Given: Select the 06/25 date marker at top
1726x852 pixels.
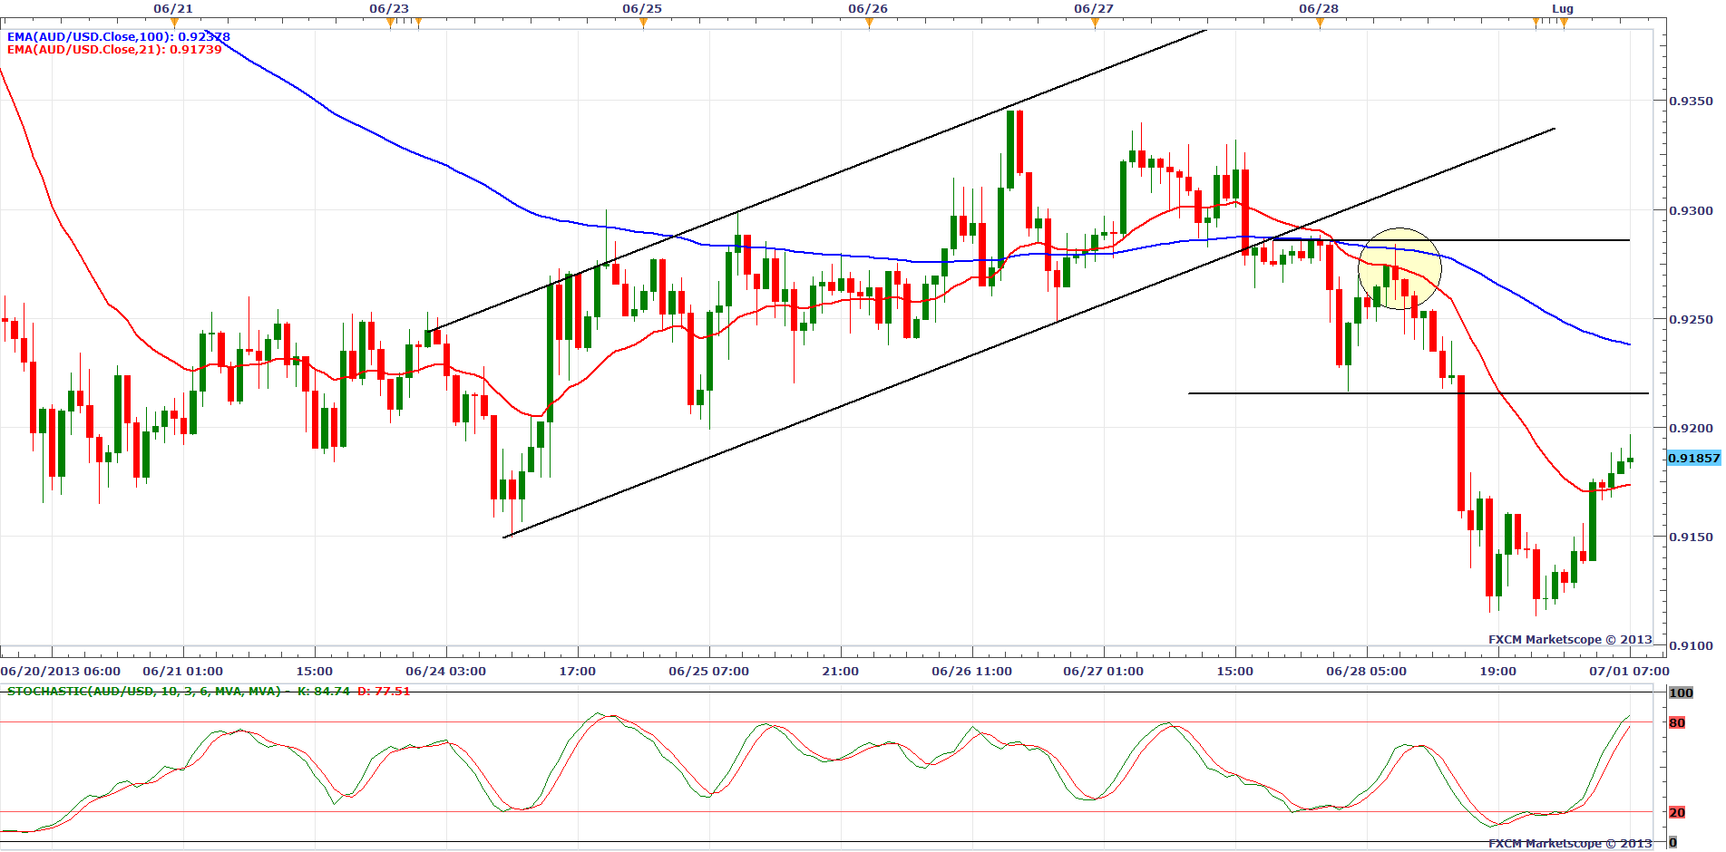Looking at the screenshot, I should pyautogui.click(x=641, y=9).
